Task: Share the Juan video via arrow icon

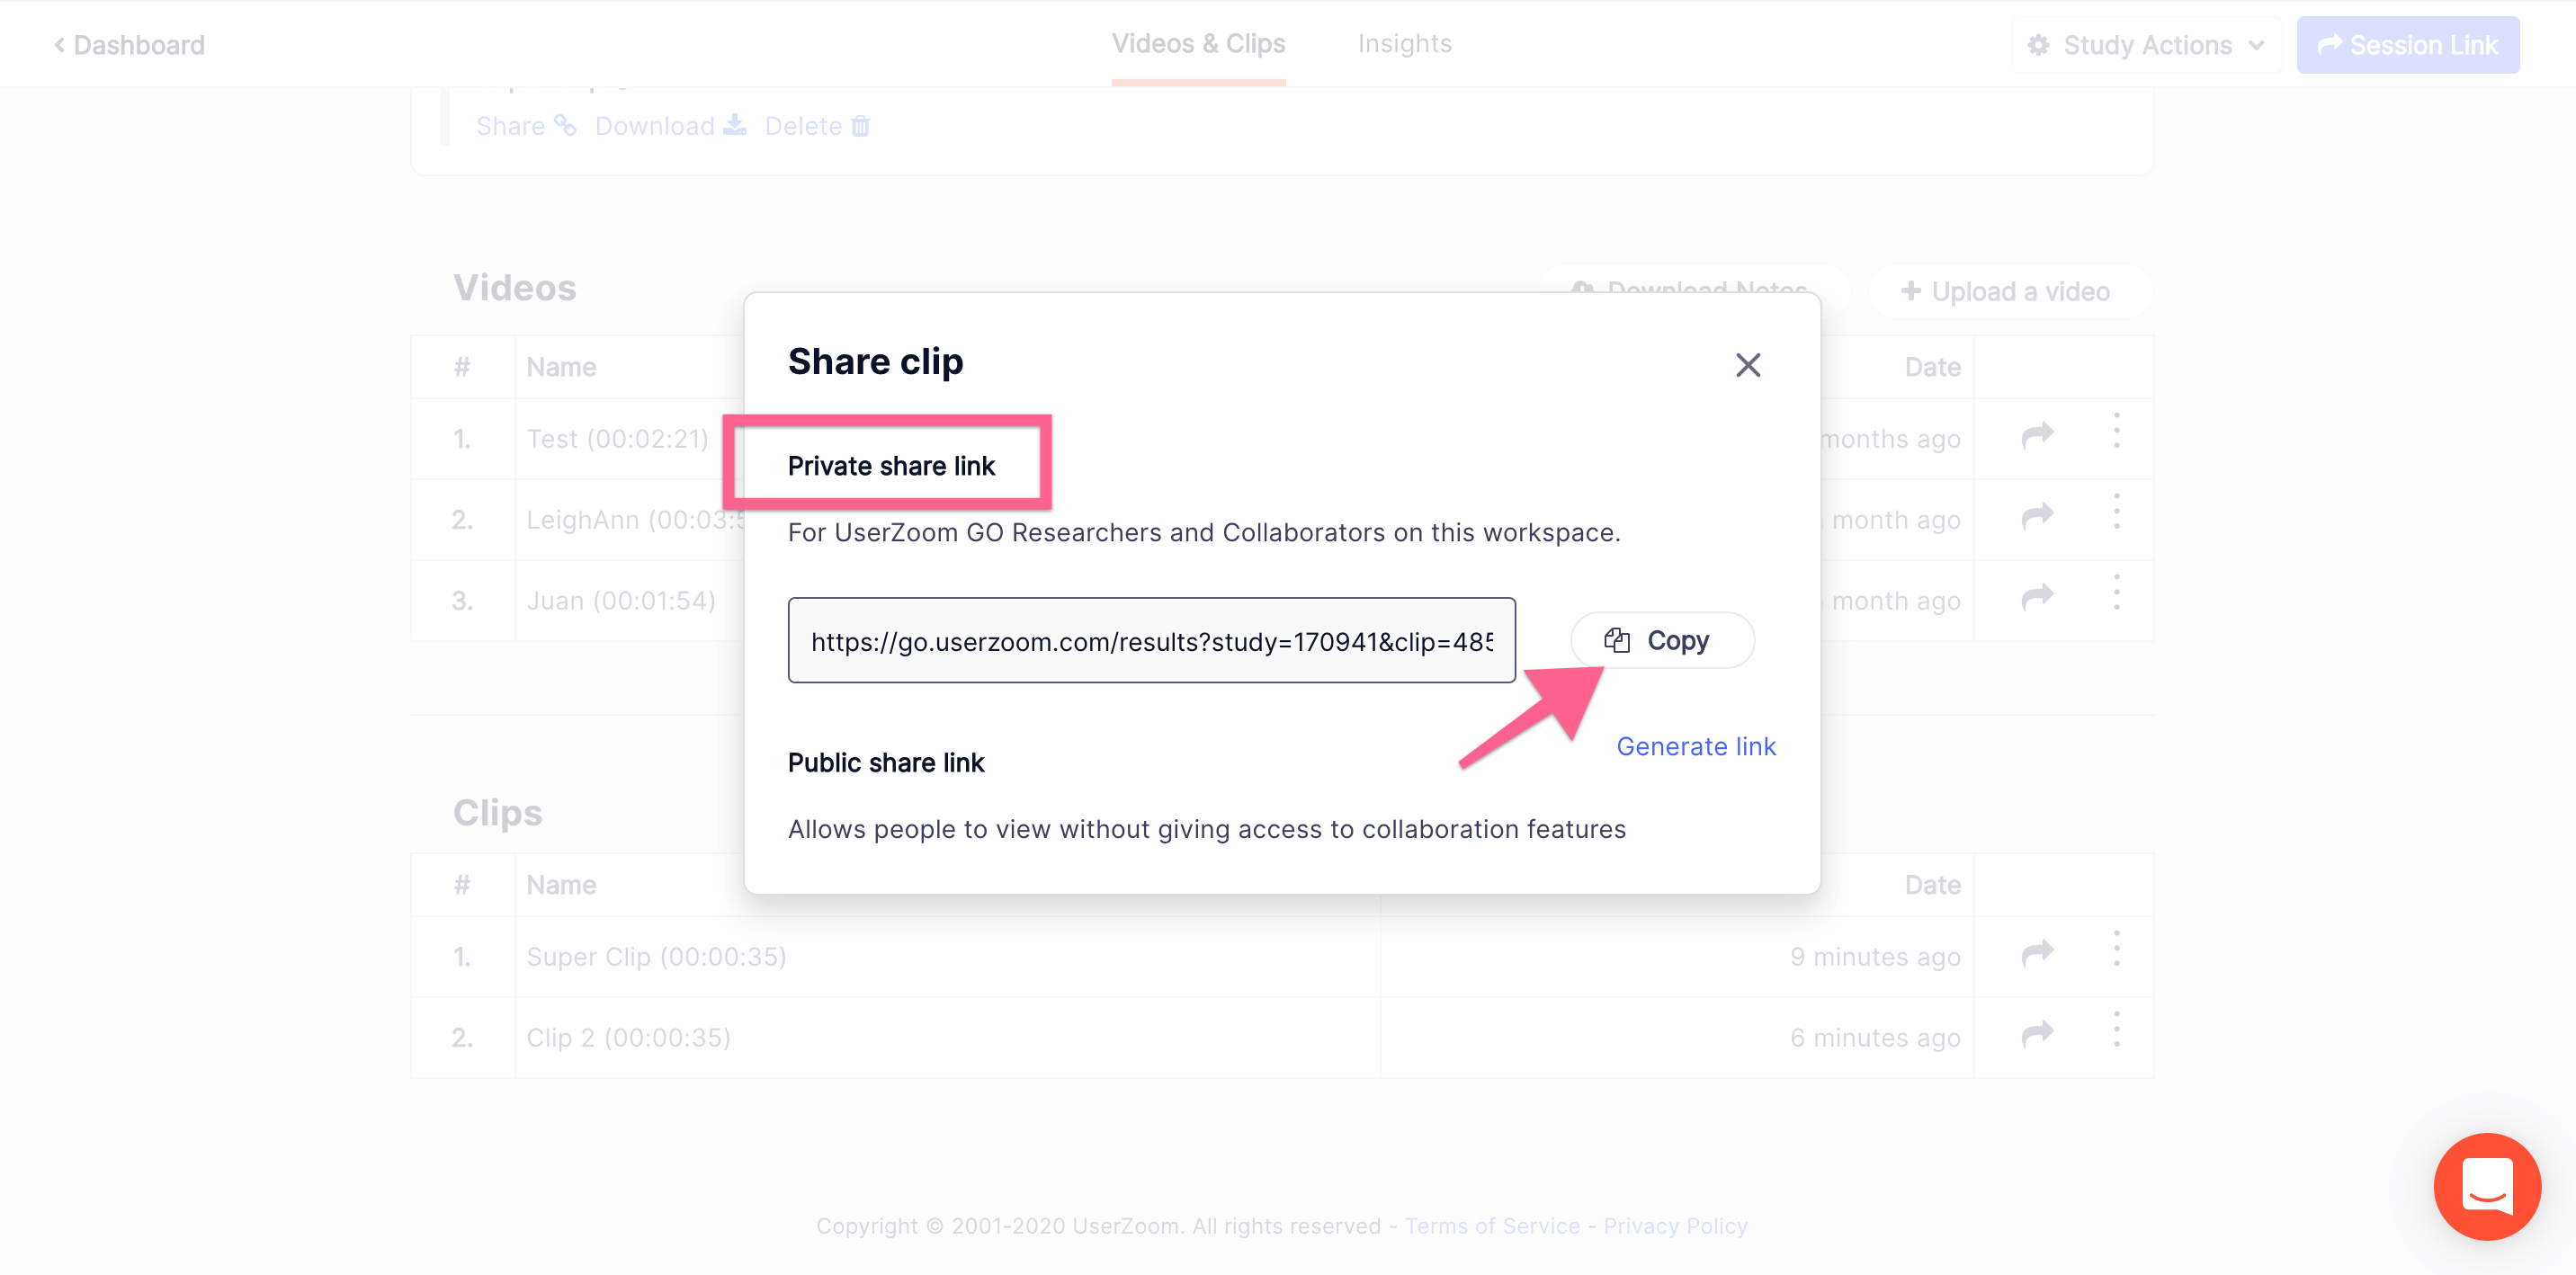Action: coord(2036,598)
